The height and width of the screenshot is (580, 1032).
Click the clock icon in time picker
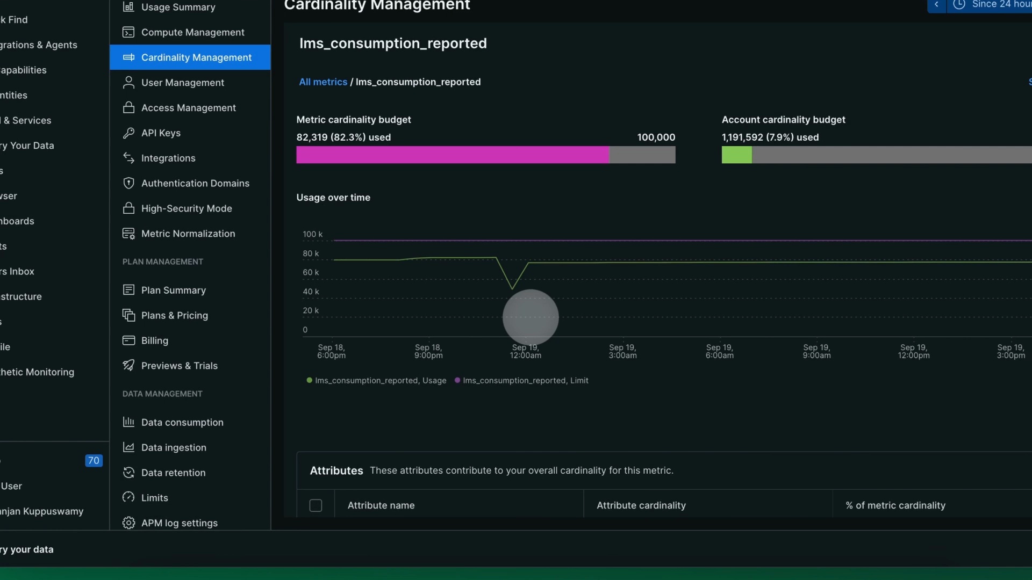click(x=959, y=4)
